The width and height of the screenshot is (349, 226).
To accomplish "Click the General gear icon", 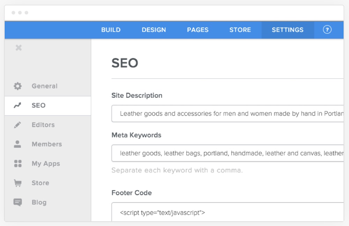I will pyautogui.click(x=17, y=86).
